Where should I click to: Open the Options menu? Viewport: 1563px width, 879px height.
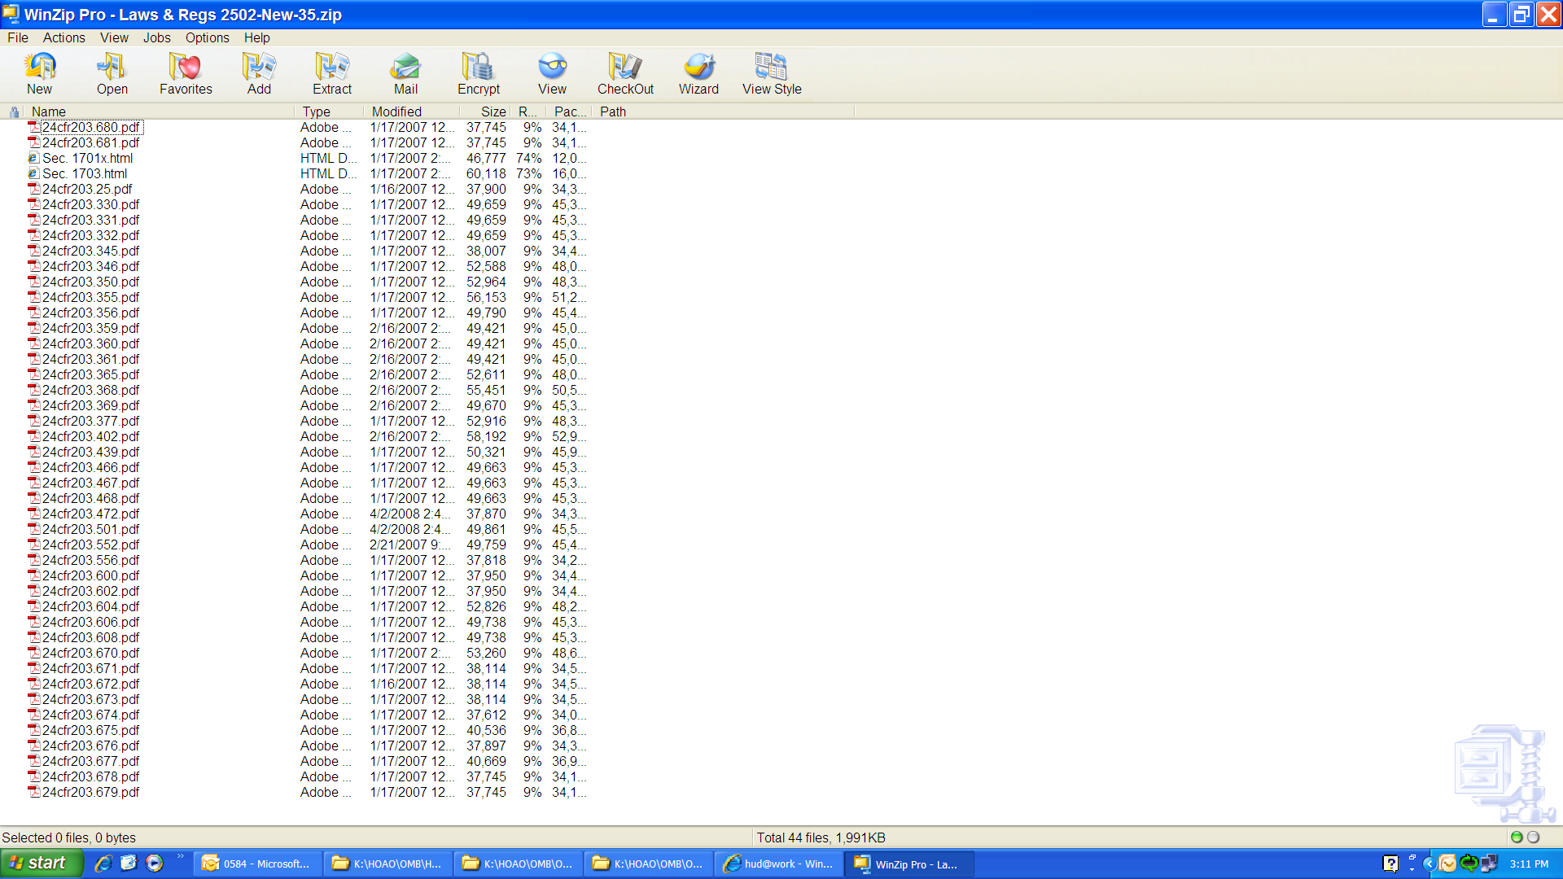click(x=207, y=37)
